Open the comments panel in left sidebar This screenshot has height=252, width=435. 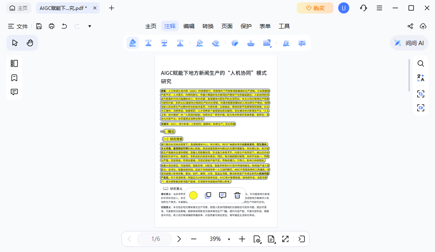14,92
